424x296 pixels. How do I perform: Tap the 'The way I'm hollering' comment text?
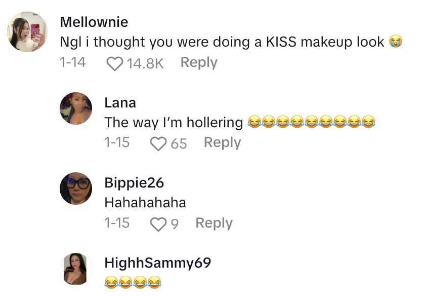(x=174, y=122)
